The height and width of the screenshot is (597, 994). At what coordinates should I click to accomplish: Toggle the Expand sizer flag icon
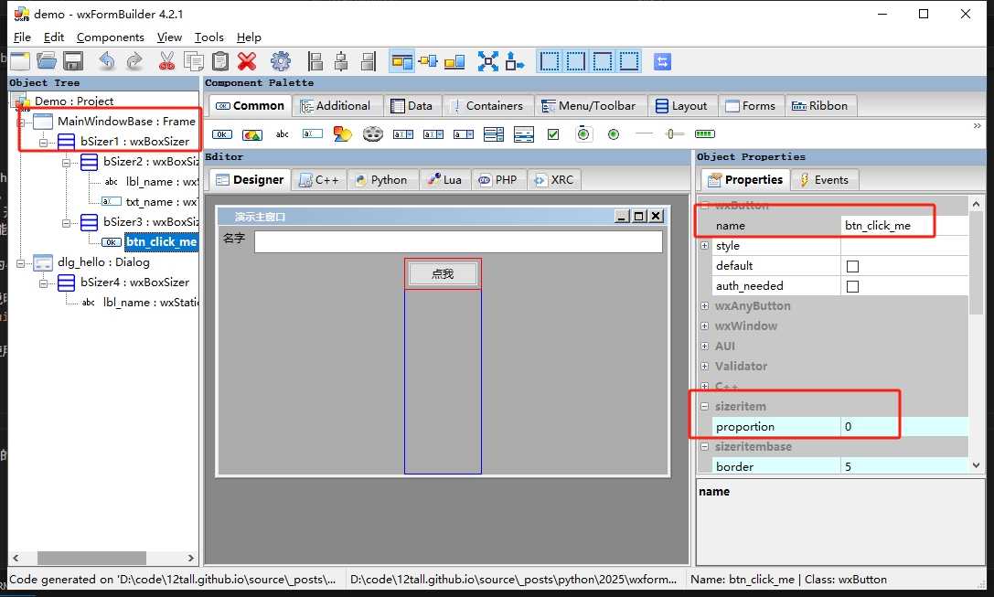(x=488, y=61)
